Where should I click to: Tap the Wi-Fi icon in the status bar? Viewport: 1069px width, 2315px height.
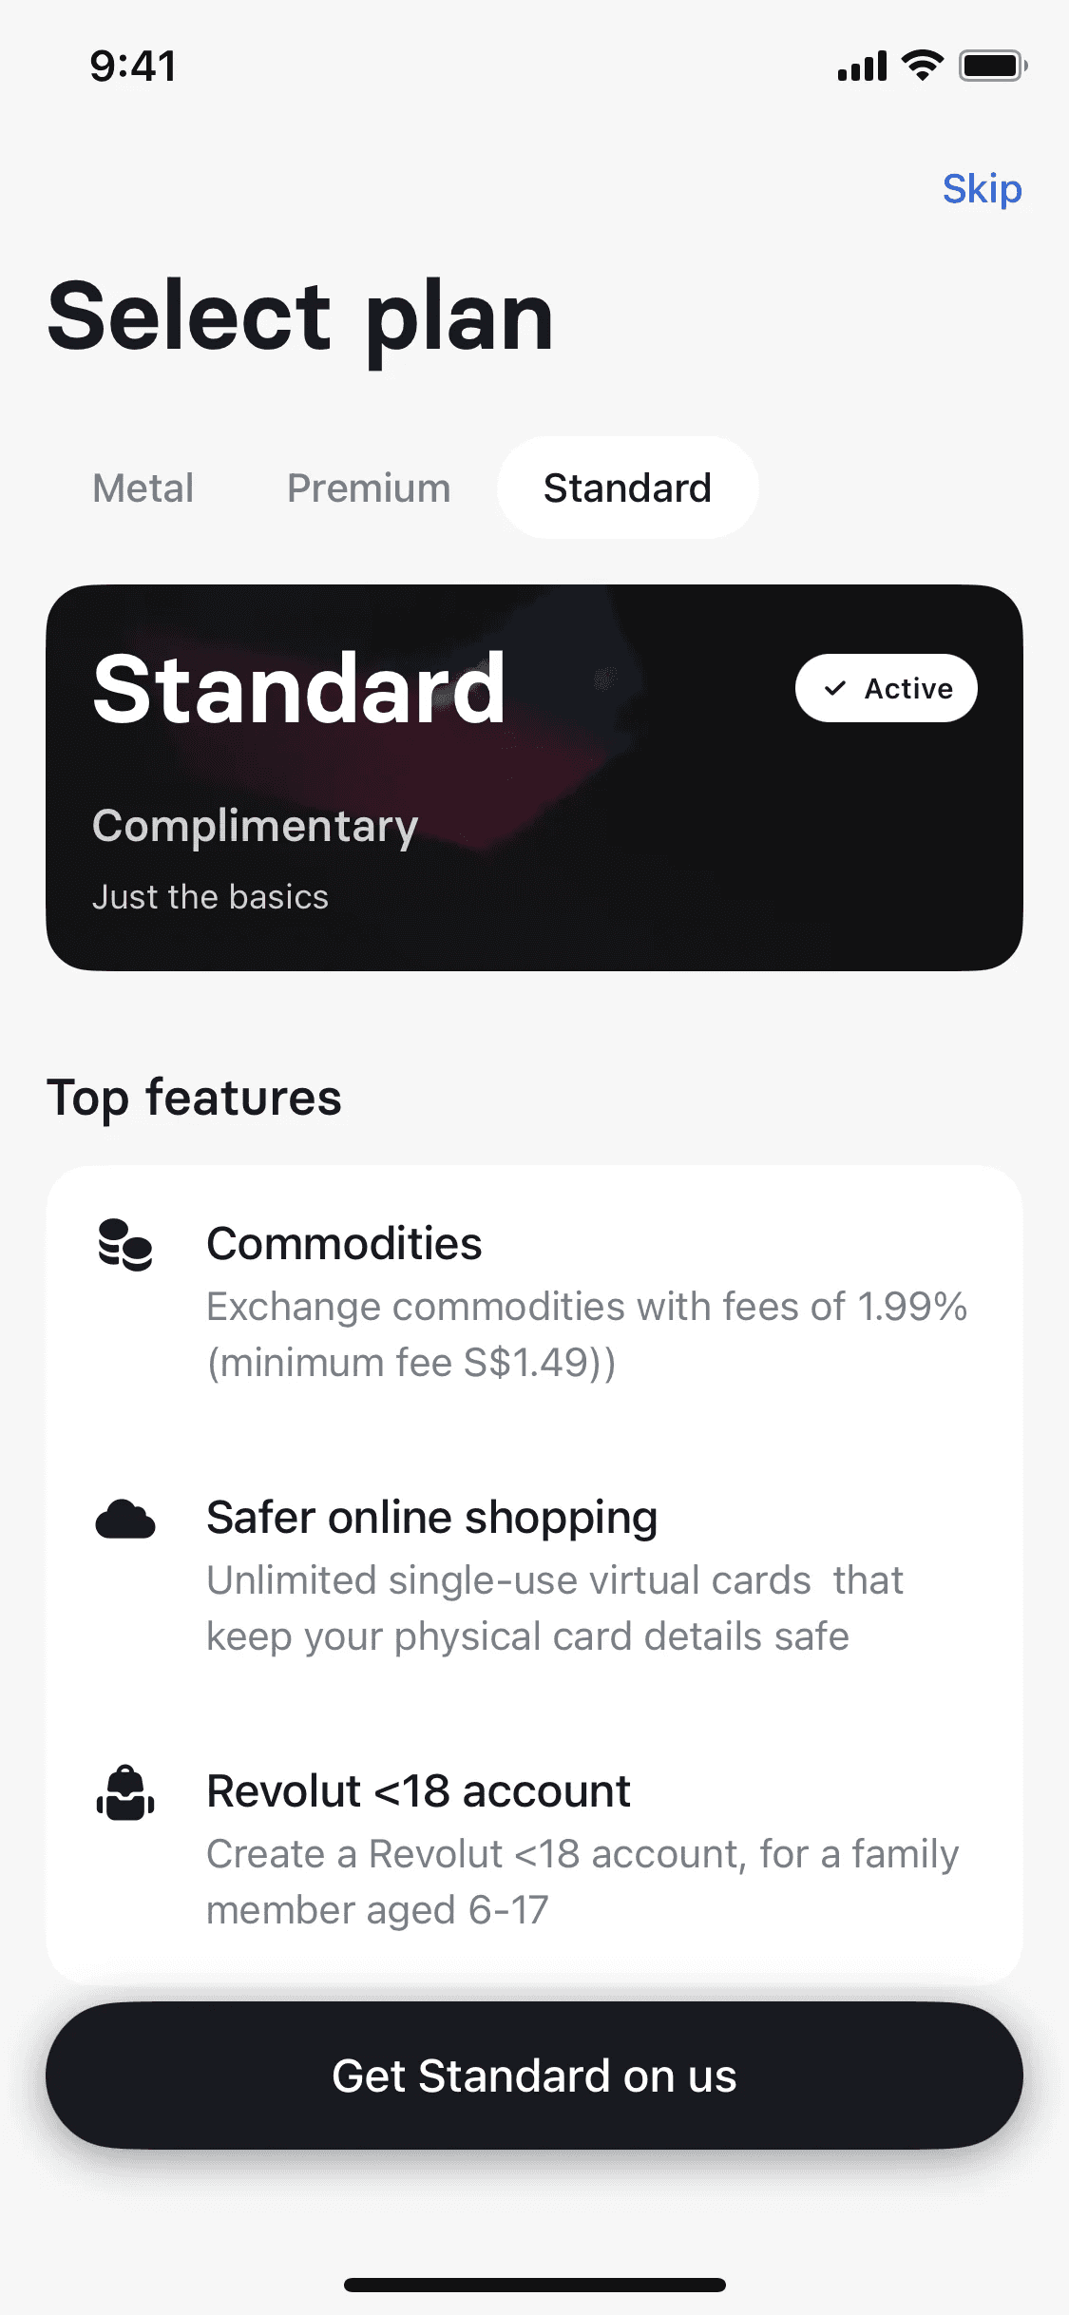tap(922, 66)
